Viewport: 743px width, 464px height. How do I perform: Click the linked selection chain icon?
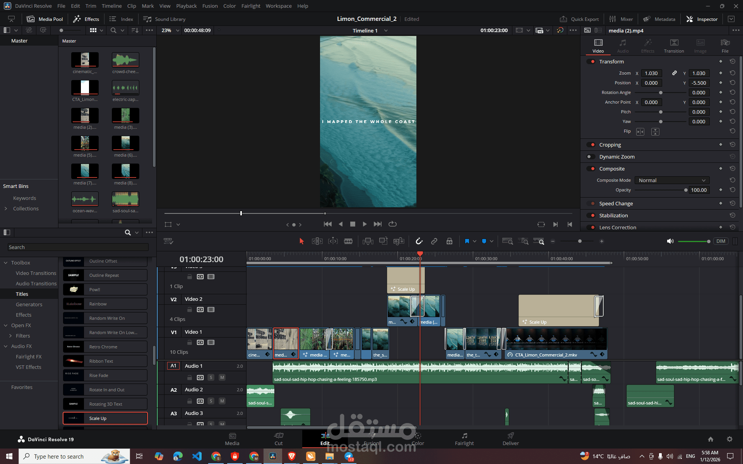click(434, 241)
